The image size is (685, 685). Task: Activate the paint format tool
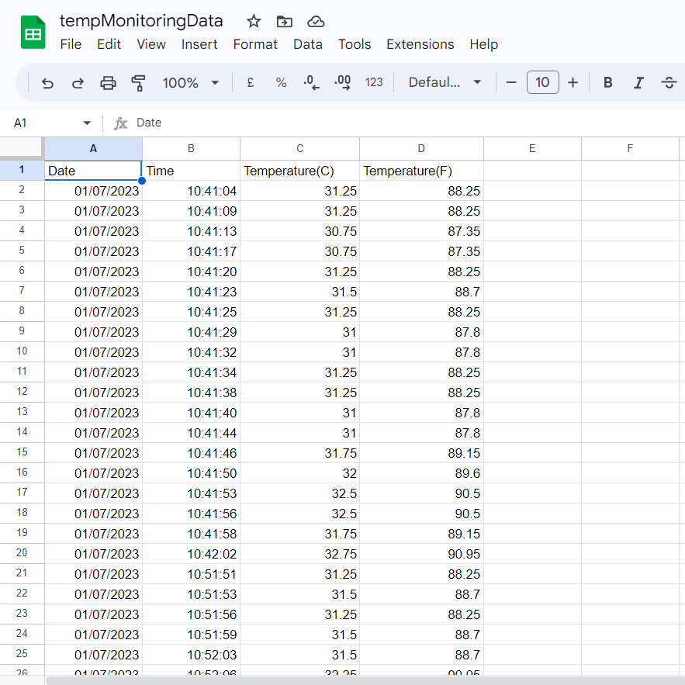pos(139,82)
